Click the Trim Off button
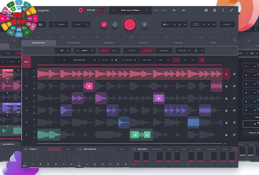 click(x=147, y=60)
